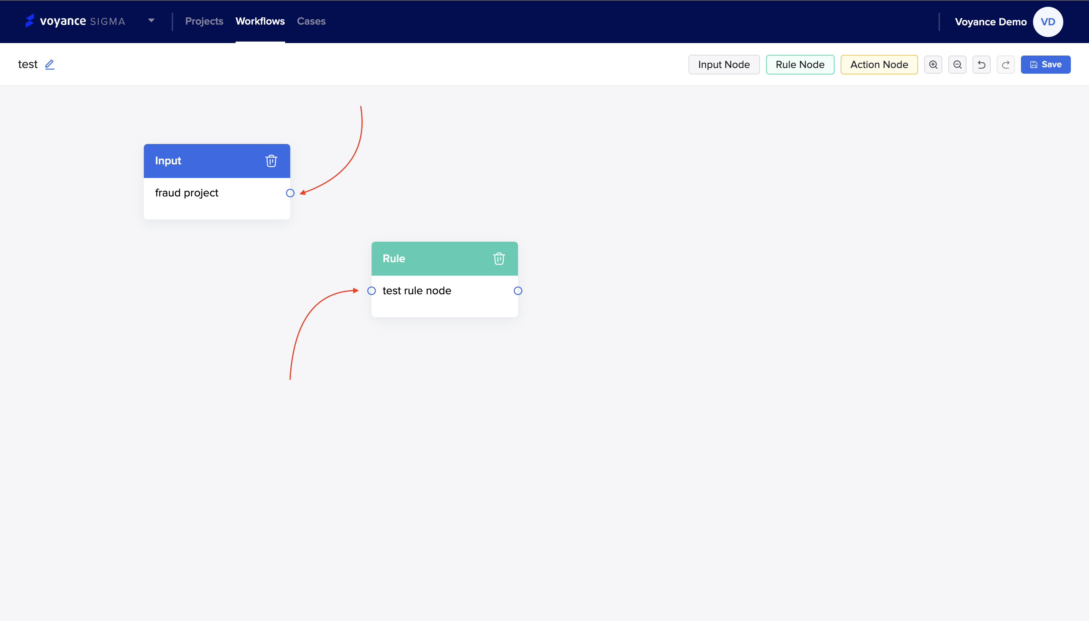Add an Input Node
The height and width of the screenshot is (621, 1089).
[x=724, y=64]
